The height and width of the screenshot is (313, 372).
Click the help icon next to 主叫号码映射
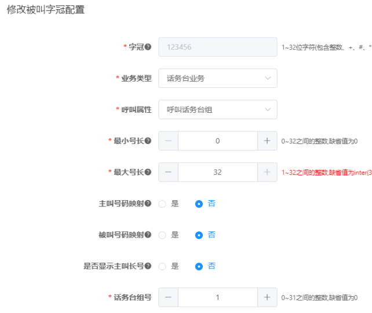pos(148,203)
